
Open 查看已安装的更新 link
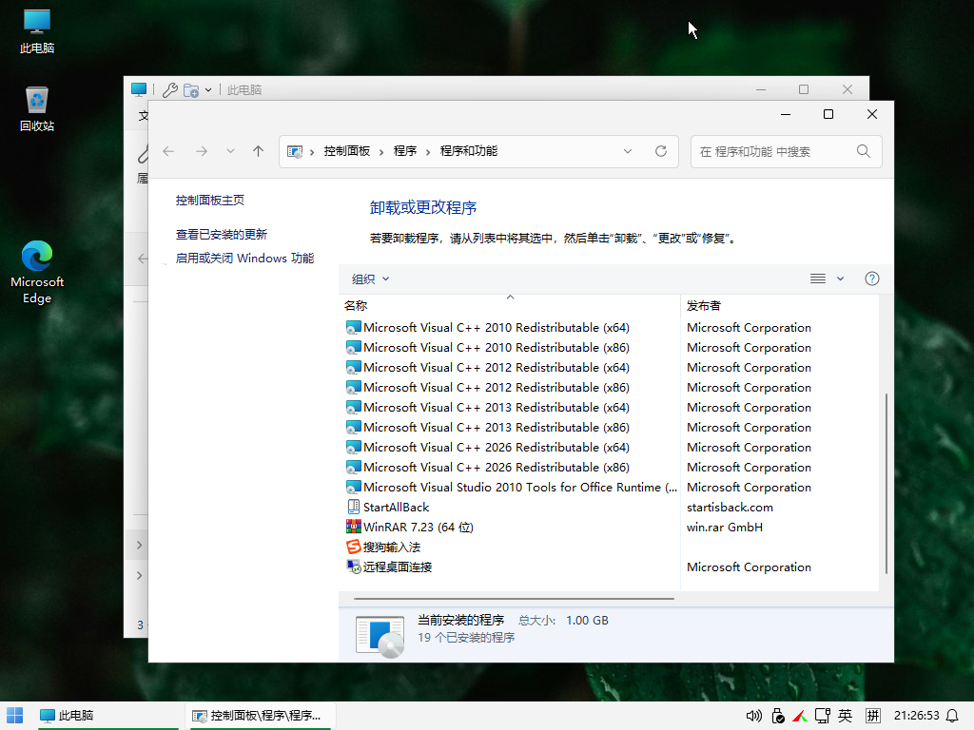tap(221, 235)
